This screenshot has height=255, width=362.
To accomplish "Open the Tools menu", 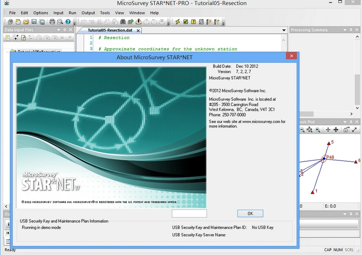I will tap(105, 13).
